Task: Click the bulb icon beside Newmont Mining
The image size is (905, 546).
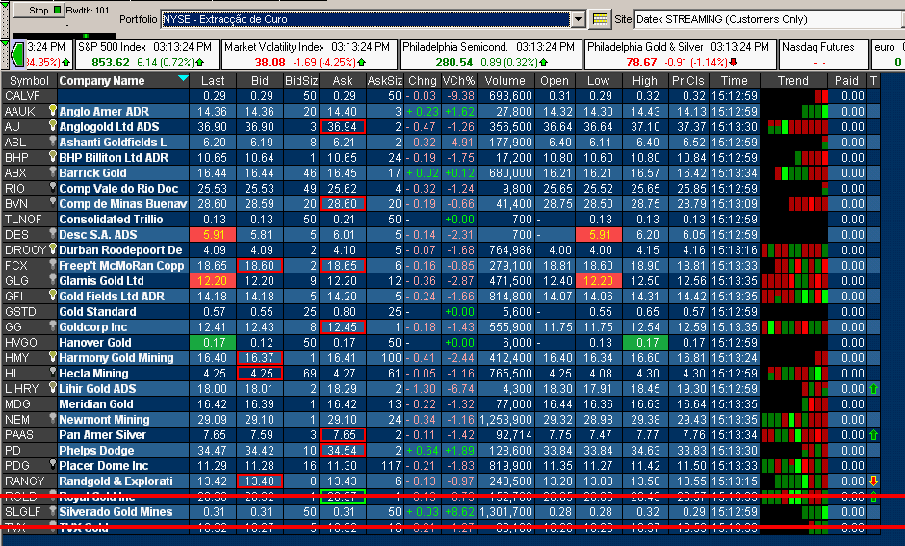Action: (x=53, y=419)
